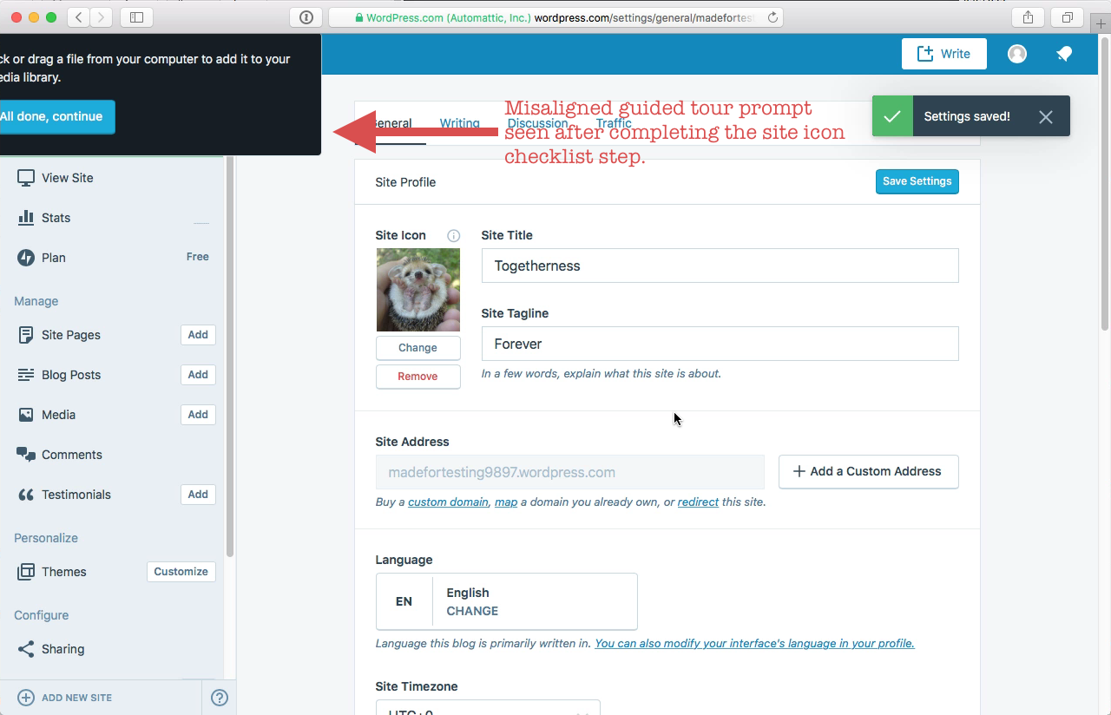This screenshot has width=1111, height=715.
Task: Click the hedgehog site icon thumbnail
Action: pyautogui.click(x=418, y=290)
